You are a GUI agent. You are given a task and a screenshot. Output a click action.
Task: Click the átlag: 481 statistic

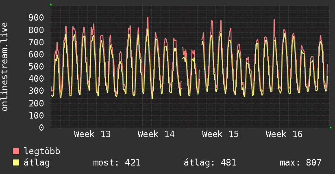(x=210, y=163)
